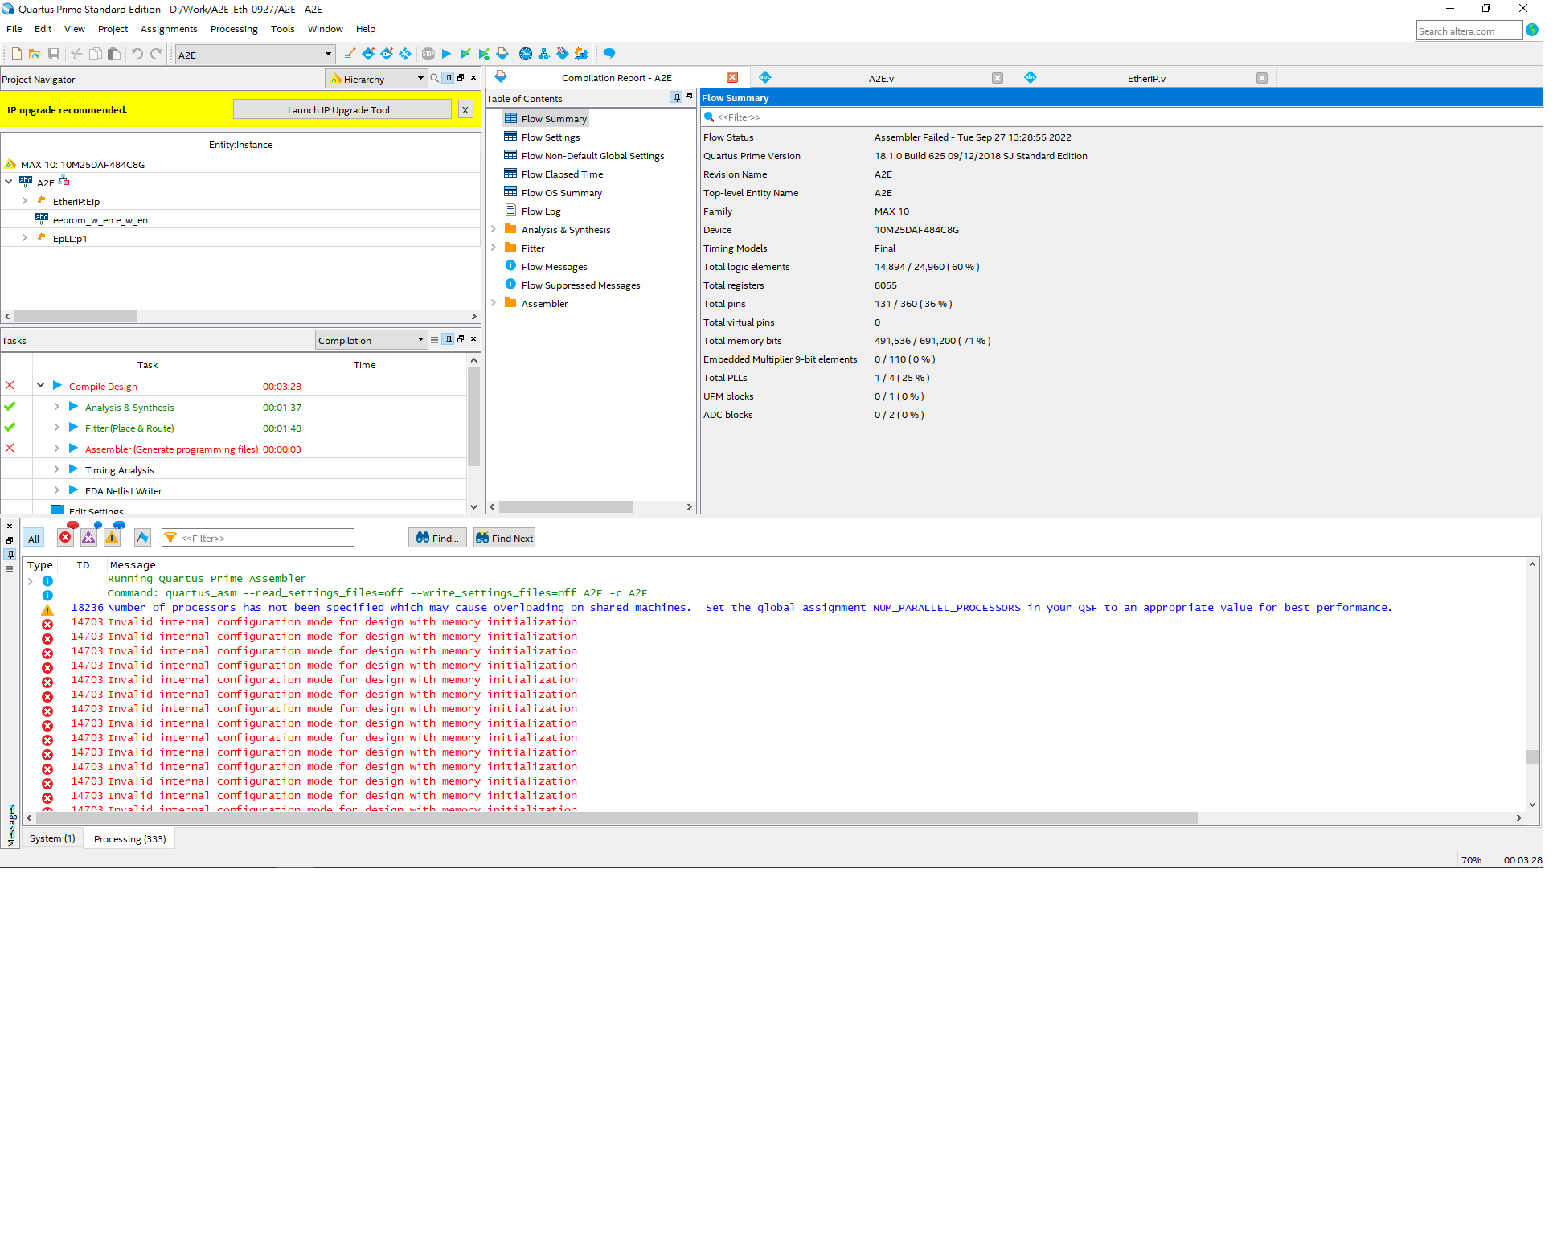Image resolution: width=1553 pixels, height=1246 pixels.
Task: Switch to the EtherIP.v tab
Action: (x=1145, y=78)
